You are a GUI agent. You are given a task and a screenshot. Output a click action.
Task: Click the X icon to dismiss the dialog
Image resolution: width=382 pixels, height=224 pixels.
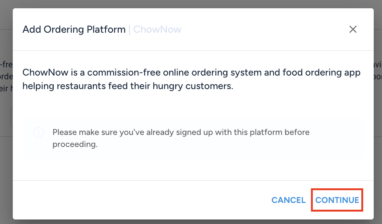[353, 29]
